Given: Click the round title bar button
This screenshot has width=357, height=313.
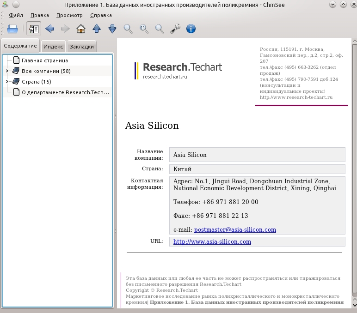Looking at the screenshot, I should tap(16, 4).
